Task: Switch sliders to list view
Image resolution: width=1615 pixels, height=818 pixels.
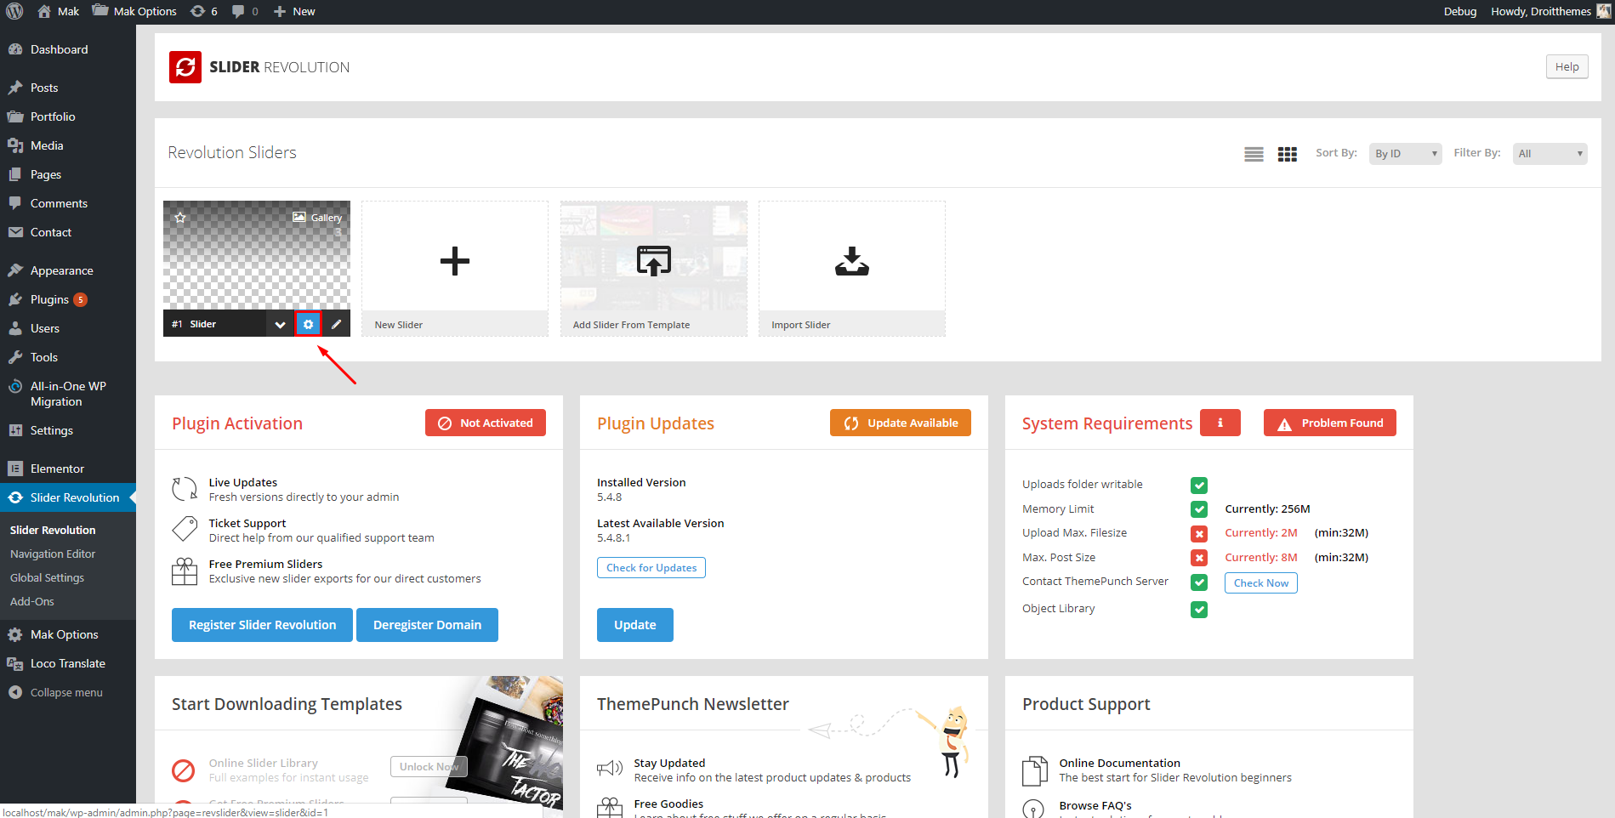Action: tap(1254, 154)
